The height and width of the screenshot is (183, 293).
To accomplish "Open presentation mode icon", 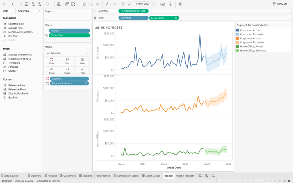I will click(171, 4).
